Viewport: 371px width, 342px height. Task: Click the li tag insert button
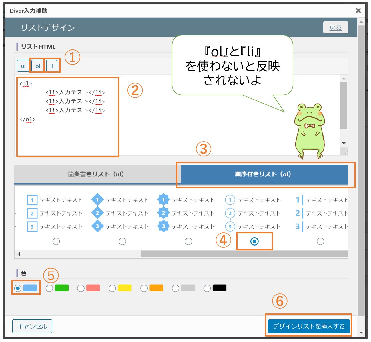[52, 66]
